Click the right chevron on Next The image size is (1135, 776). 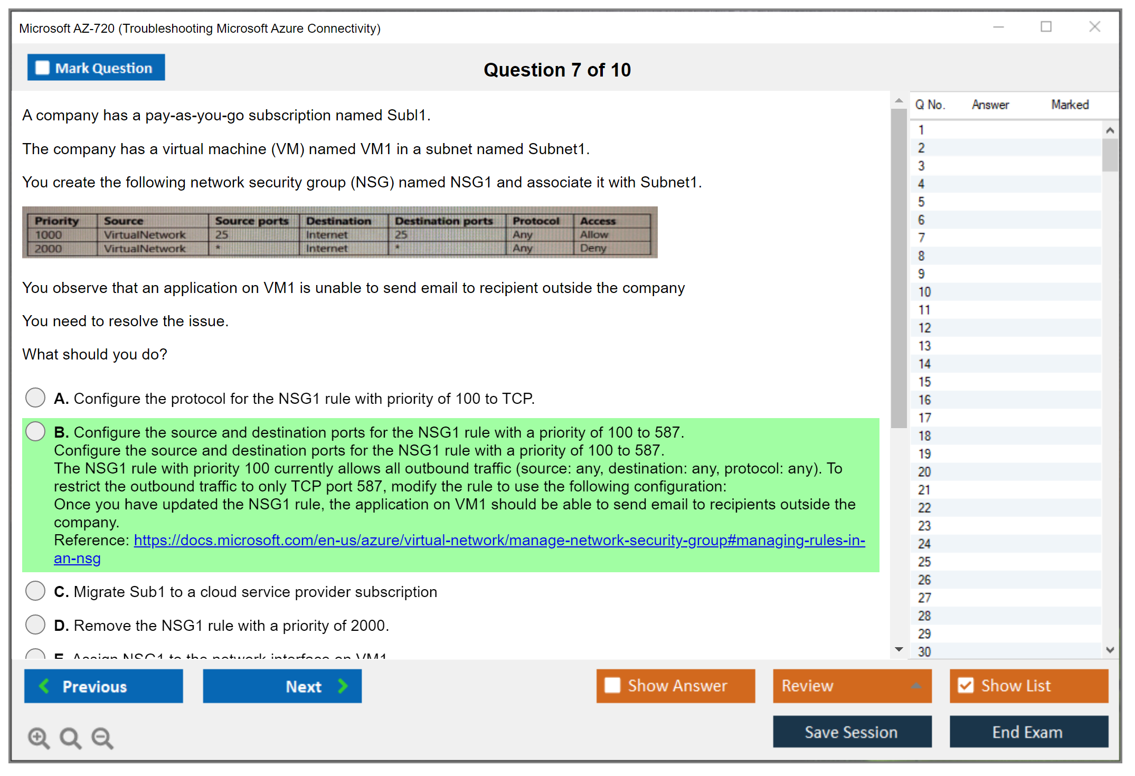[x=343, y=686]
